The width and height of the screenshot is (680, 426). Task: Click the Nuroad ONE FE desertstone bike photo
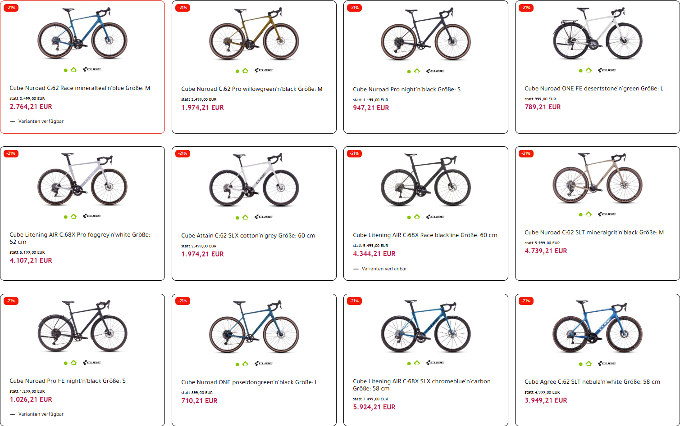(x=597, y=34)
